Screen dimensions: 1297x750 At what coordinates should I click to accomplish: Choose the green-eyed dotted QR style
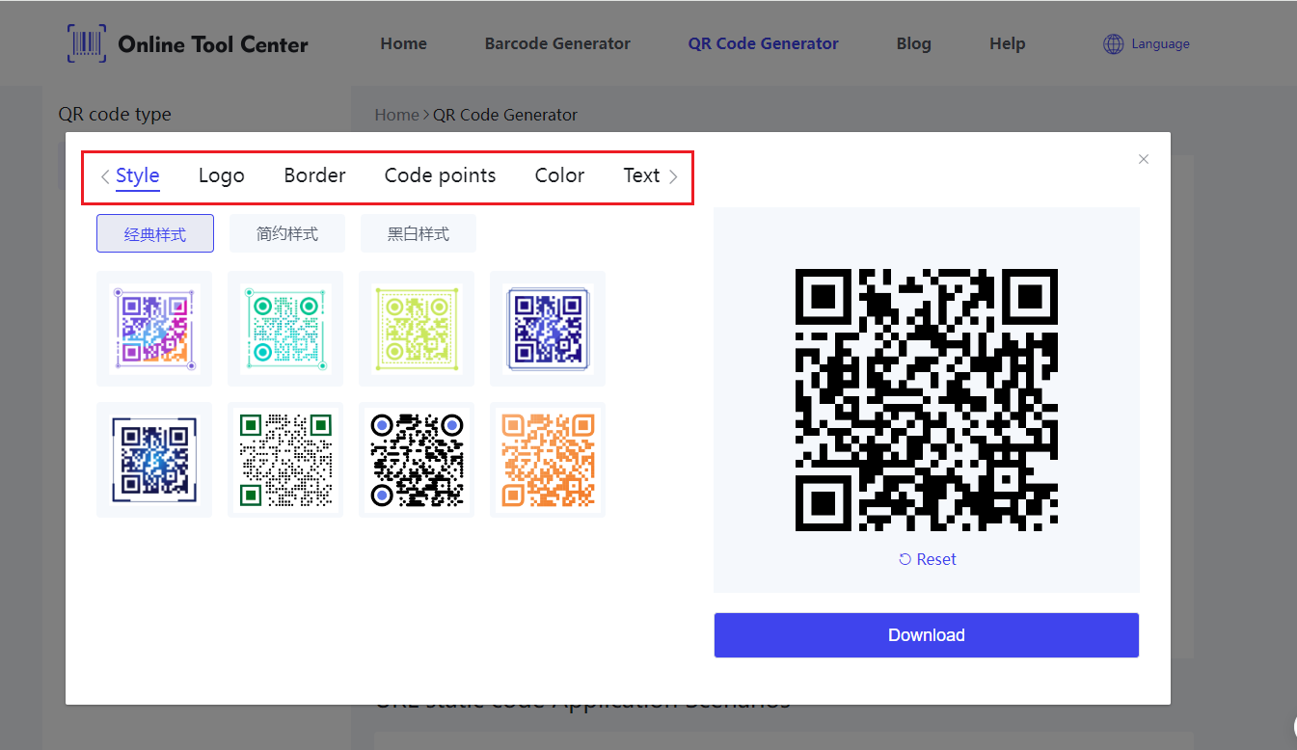(285, 460)
